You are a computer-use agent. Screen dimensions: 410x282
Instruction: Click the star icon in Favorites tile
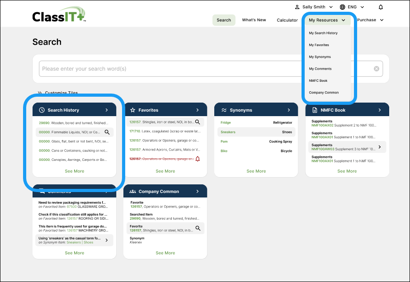132,110
